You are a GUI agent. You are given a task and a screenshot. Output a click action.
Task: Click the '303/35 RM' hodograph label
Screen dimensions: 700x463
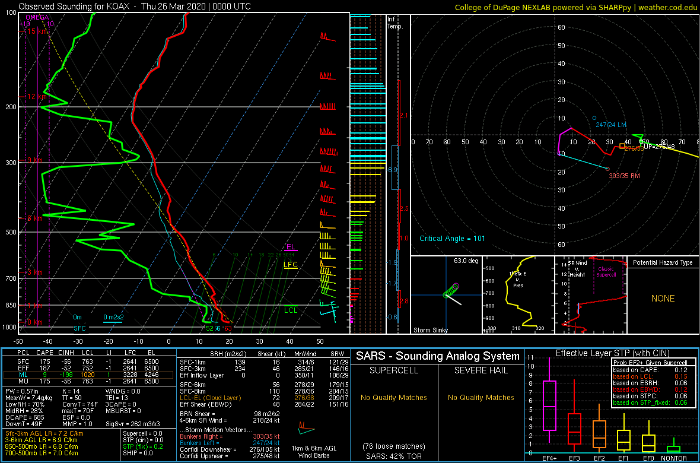click(x=625, y=176)
